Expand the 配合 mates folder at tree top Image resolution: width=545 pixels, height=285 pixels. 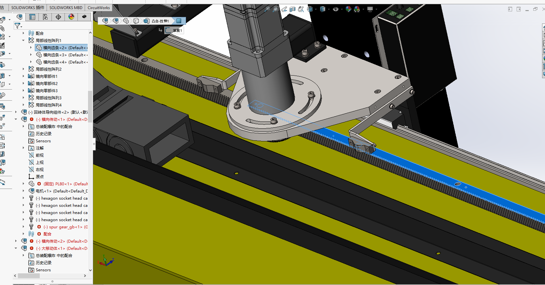point(23,33)
